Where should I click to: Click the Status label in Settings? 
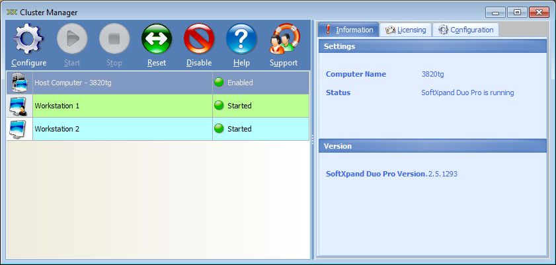[338, 93]
